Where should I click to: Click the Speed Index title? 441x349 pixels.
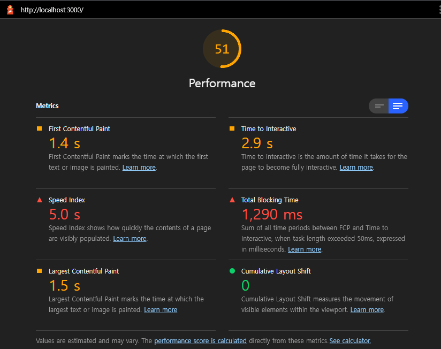pos(67,200)
